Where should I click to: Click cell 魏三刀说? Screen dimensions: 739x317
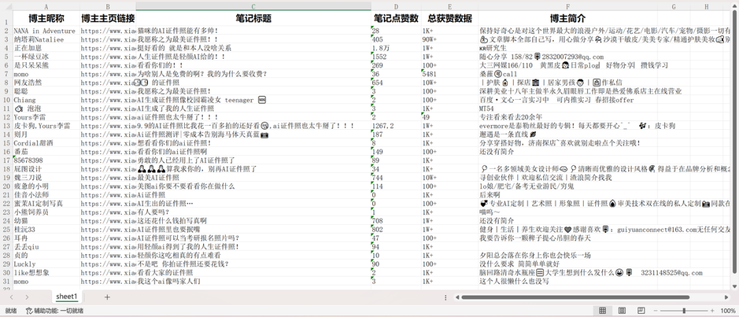coord(47,178)
